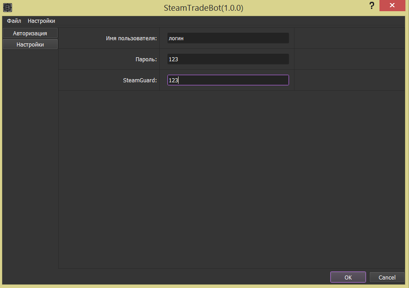Focus the Имя пользователя input field
The height and width of the screenshot is (288, 409).
tap(228, 38)
